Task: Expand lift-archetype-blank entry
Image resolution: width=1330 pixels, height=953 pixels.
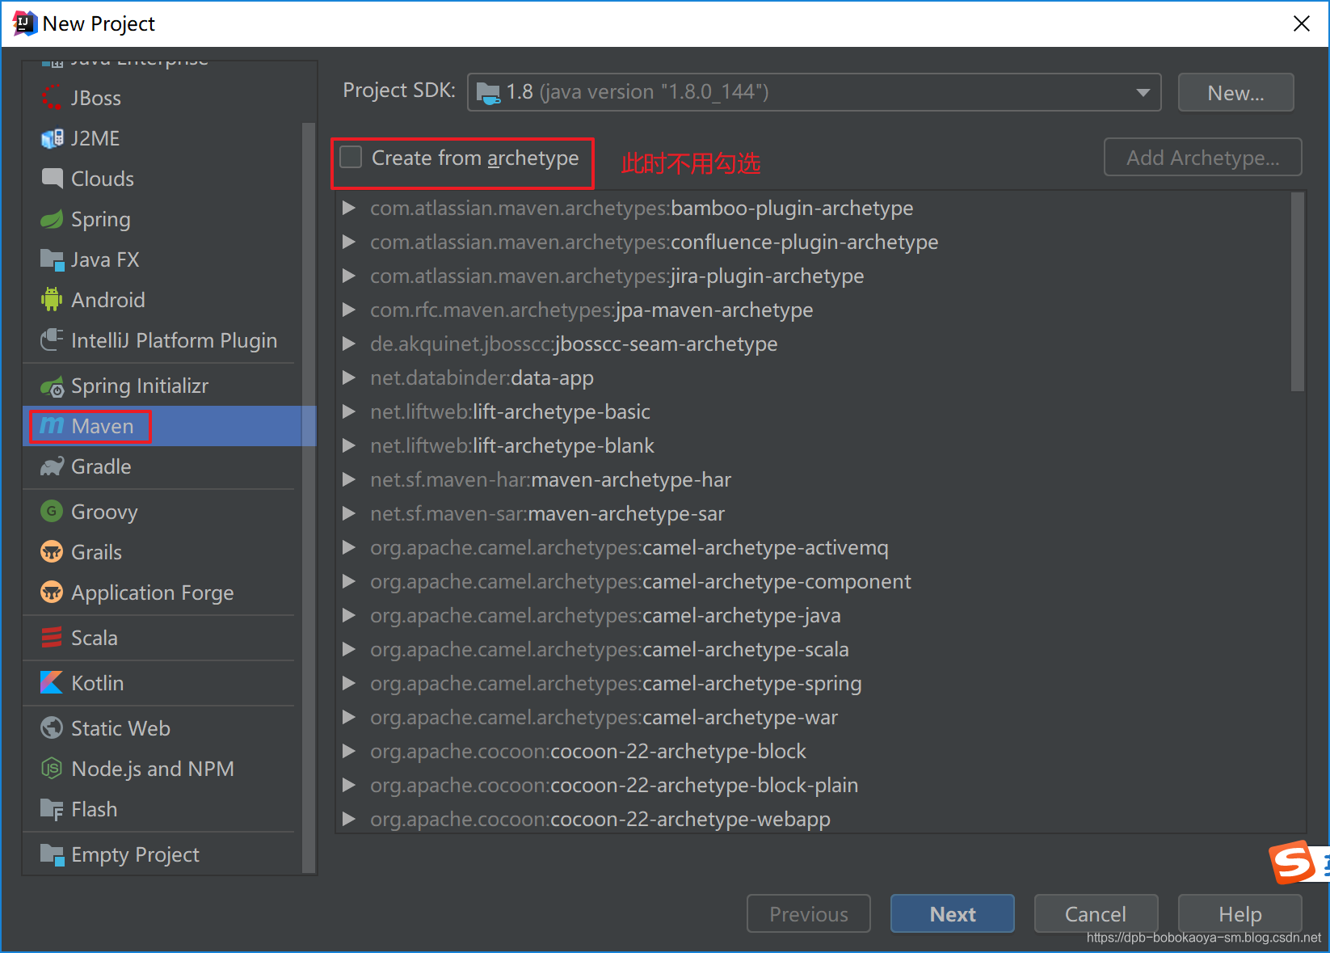Action: [x=349, y=445]
